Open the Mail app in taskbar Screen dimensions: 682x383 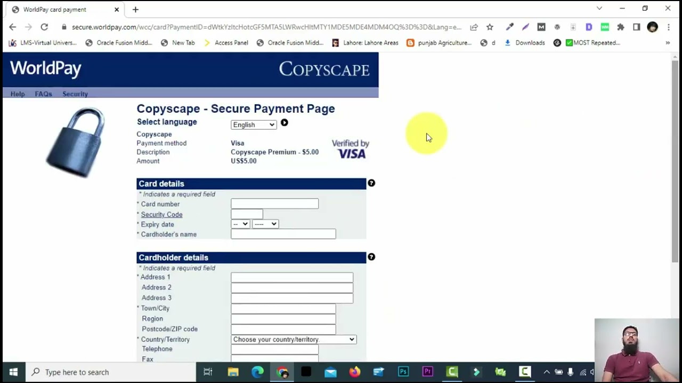pyautogui.click(x=330, y=372)
